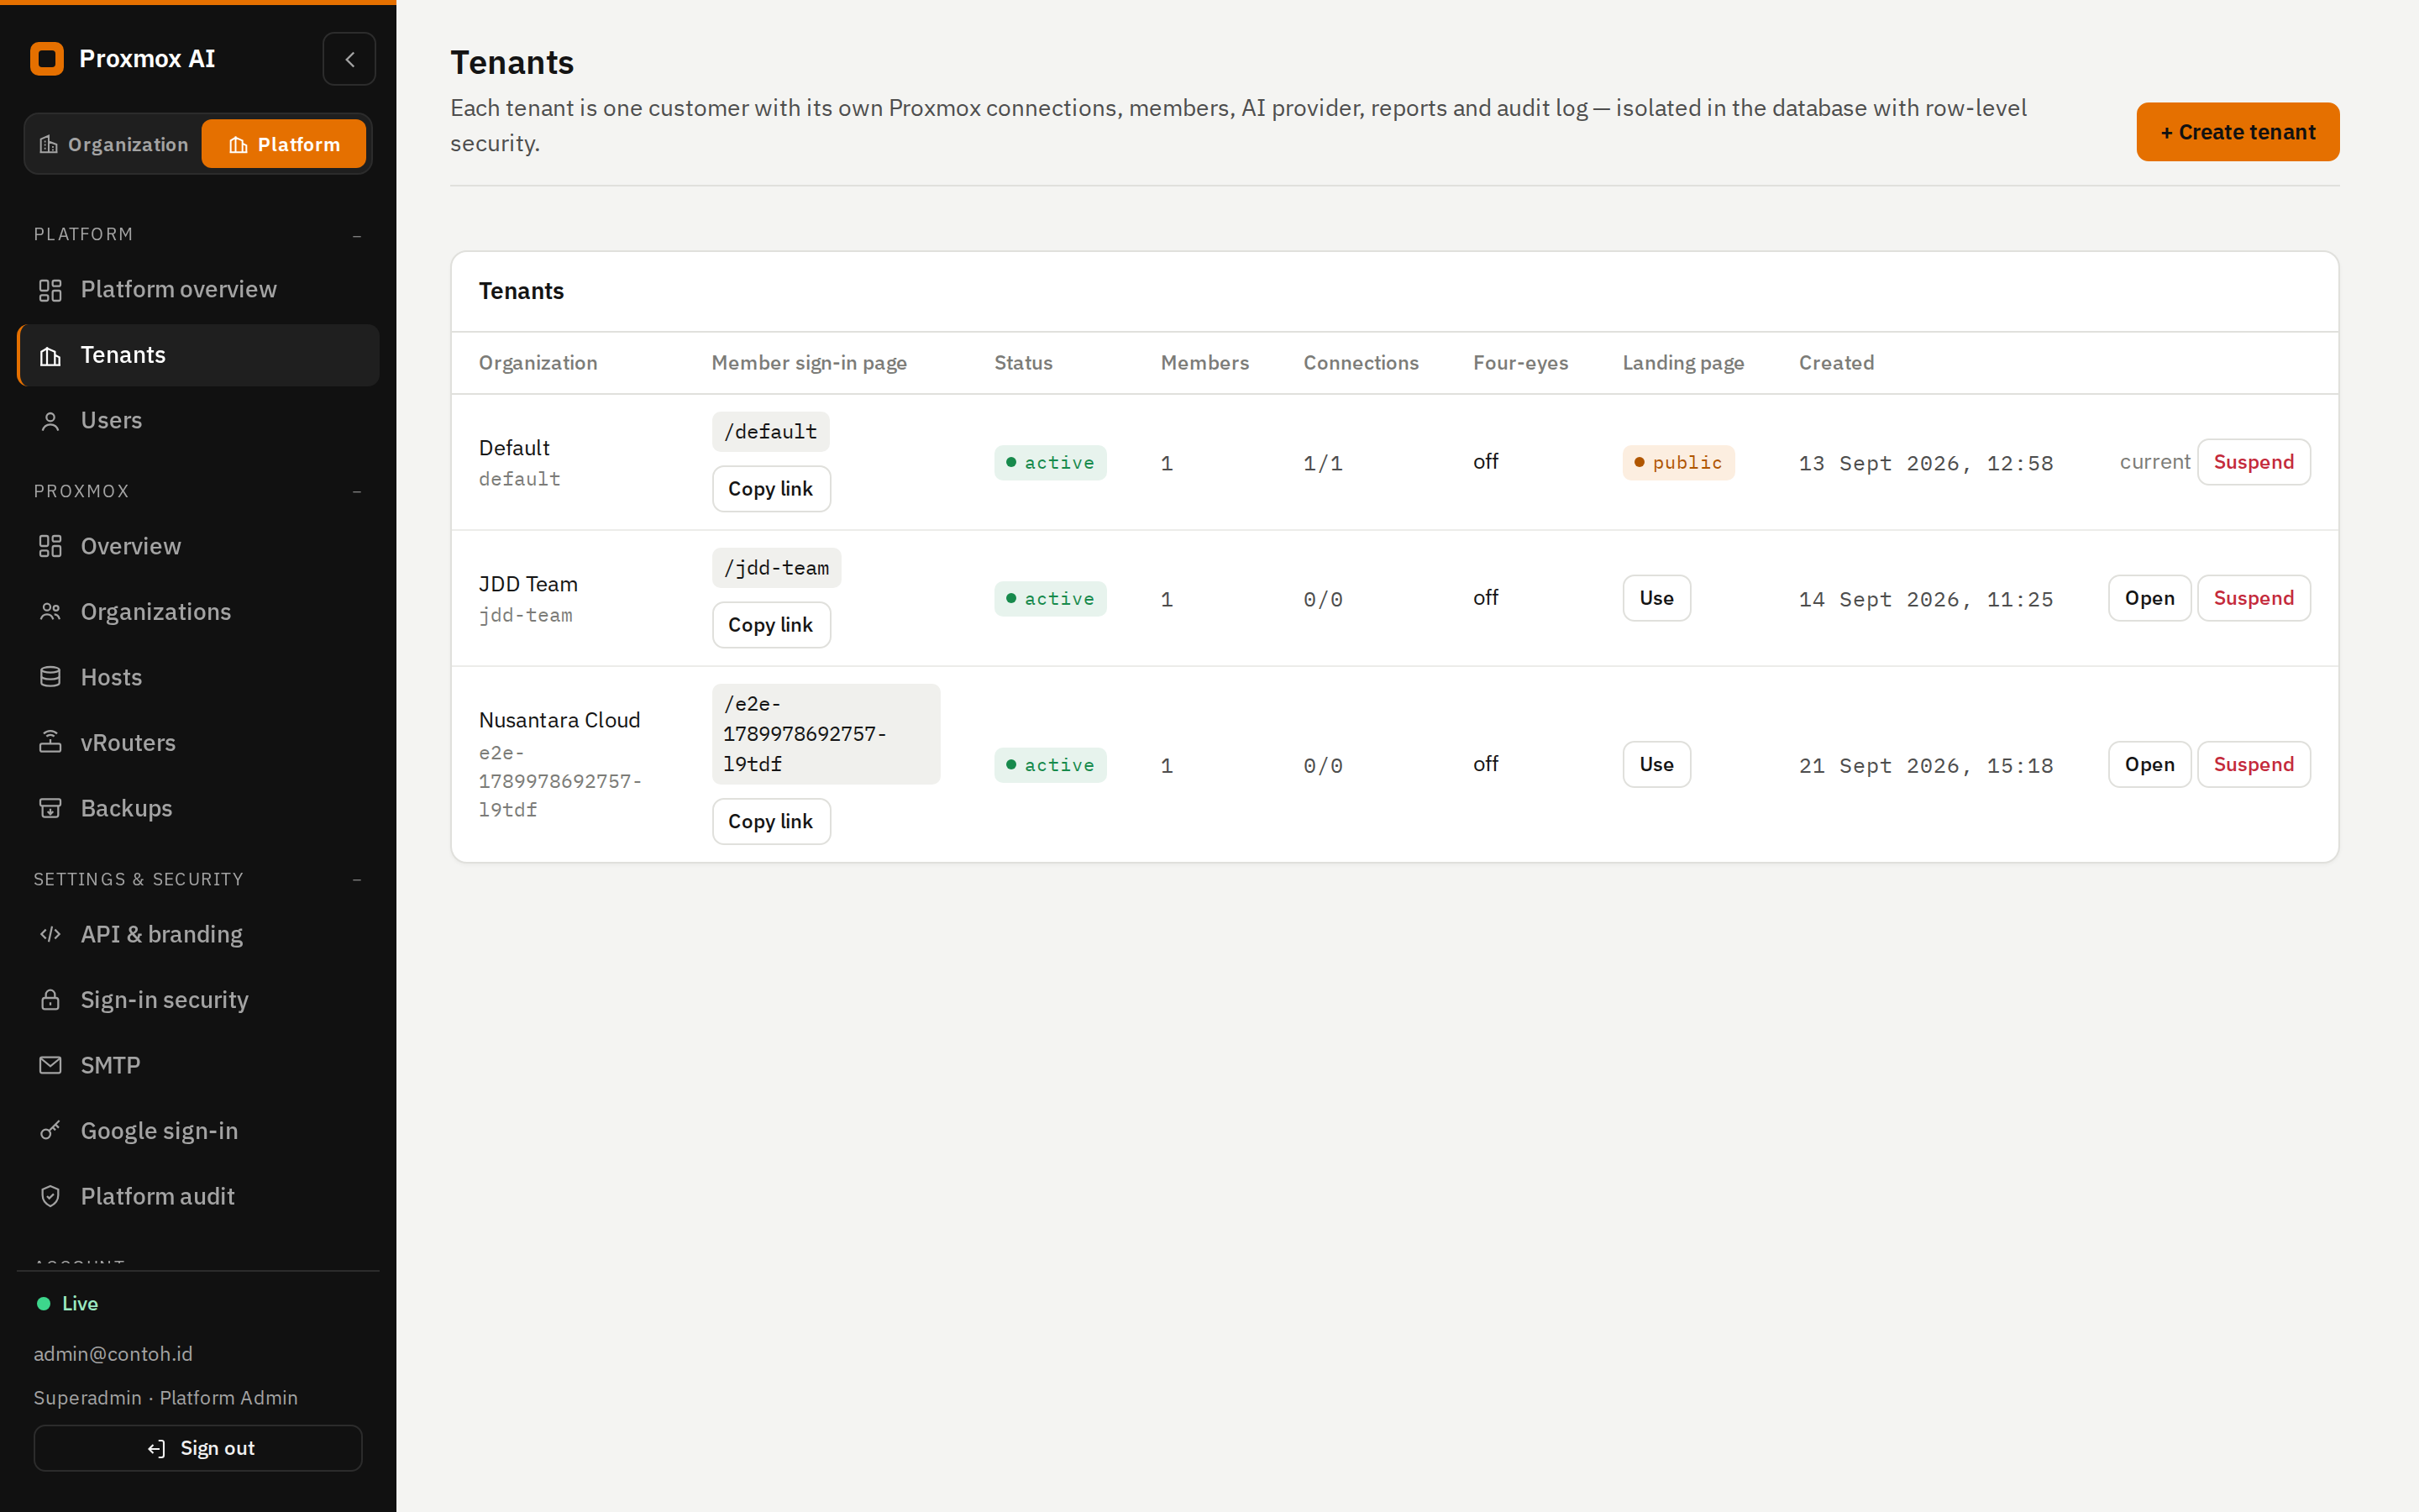Click the Hosts database icon
The height and width of the screenshot is (1512, 2419).
tap(50, 678)
